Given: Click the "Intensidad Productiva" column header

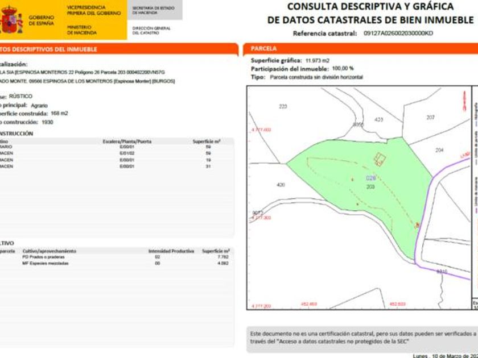Looking at the screenshot, I should [x=171, y=251].
